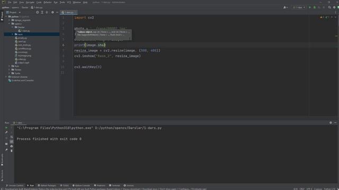Click wrench icon in Run panel
The width and height of the screenshot is (339, 190).
pos(6,132)
